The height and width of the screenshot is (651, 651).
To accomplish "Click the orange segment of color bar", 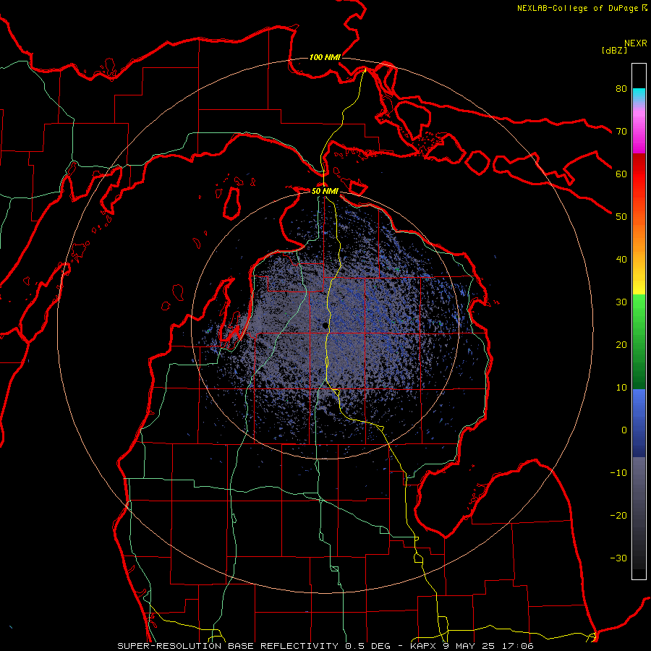I will click(x=639, y=239).
